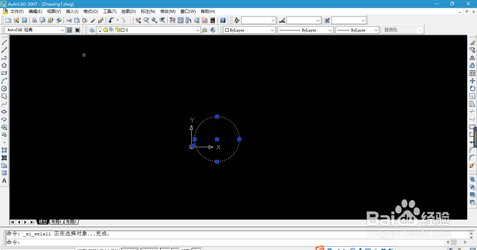Pick the Trim tool
This screenshot has height=250, width=477.
tap(472, 112)
